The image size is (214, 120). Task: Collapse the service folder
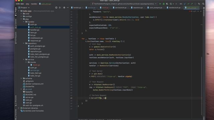[x=24, y=60]
